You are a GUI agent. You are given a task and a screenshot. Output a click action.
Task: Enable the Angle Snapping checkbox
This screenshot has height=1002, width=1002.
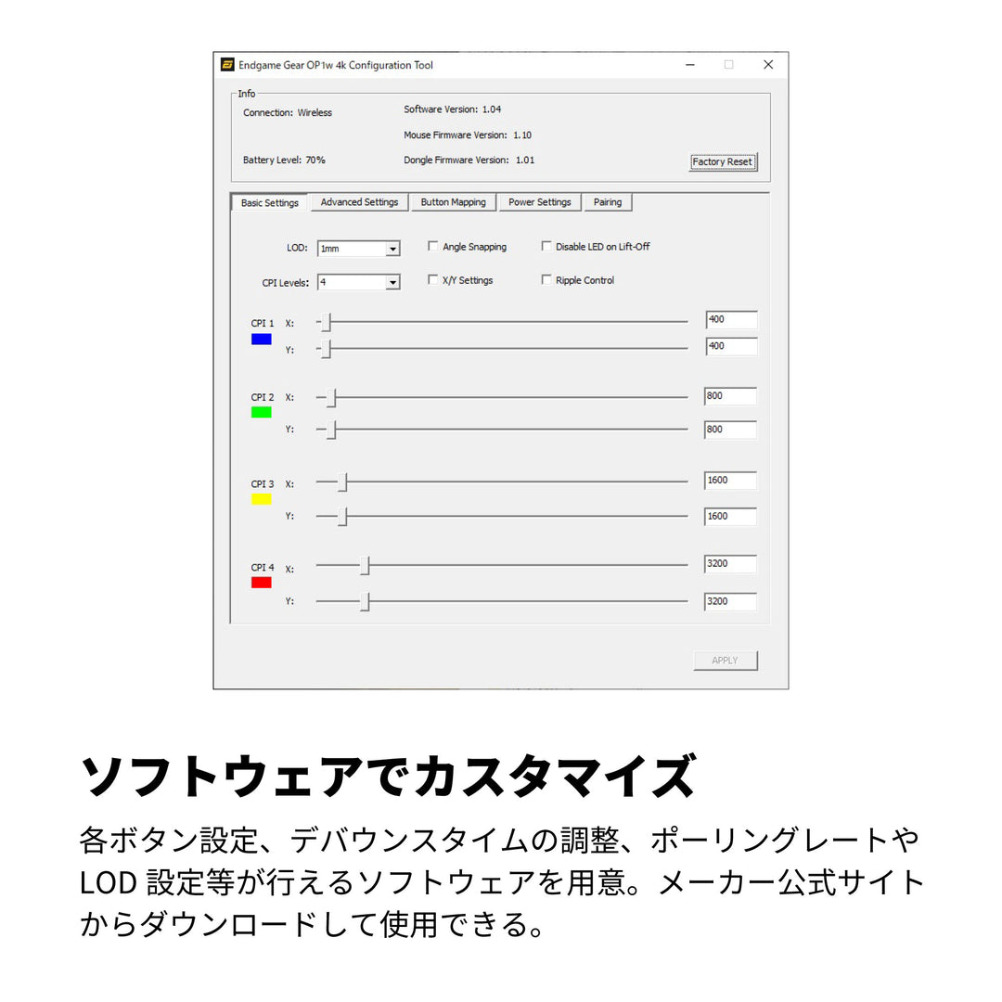pos(433,247)
